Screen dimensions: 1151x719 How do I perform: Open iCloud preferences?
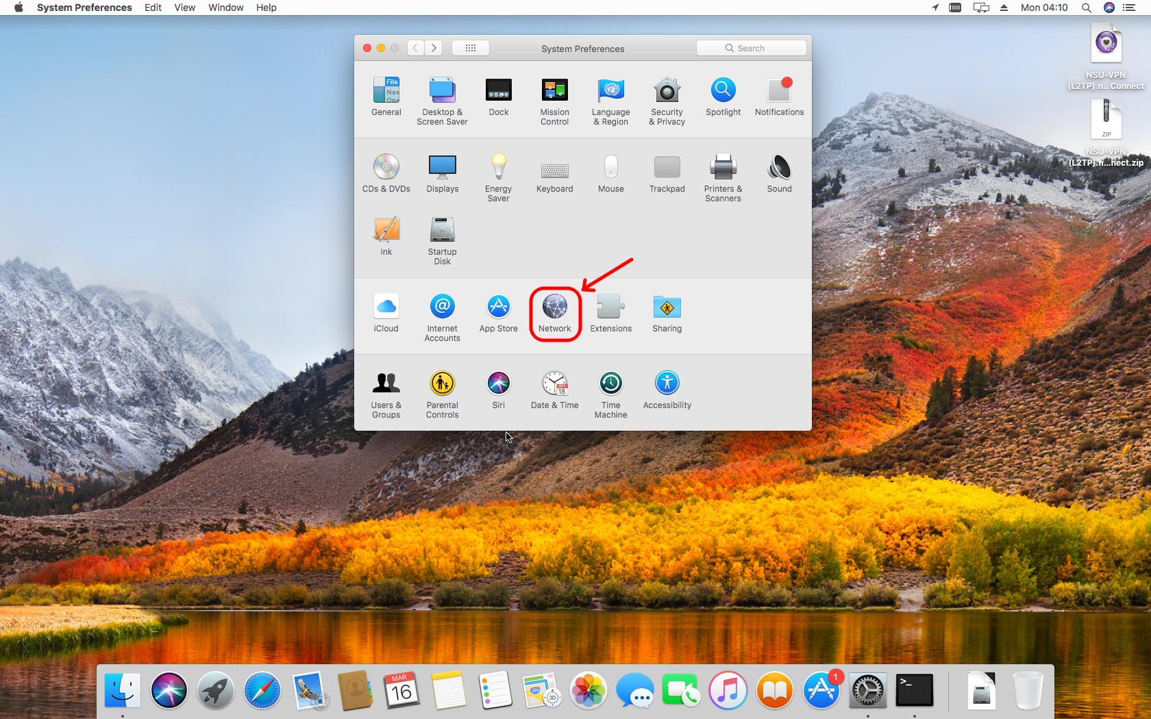pos(386,313)
